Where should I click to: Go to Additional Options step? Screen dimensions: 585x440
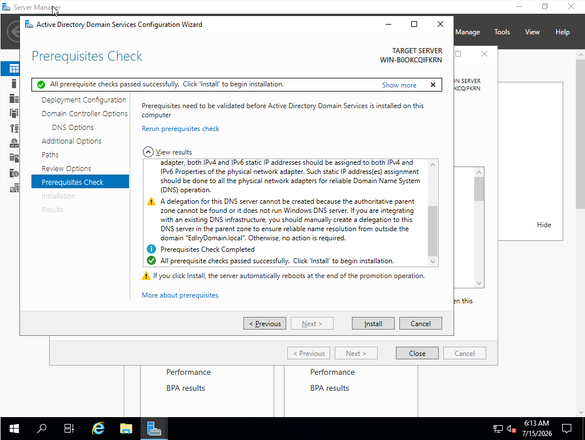click(71, 141)
